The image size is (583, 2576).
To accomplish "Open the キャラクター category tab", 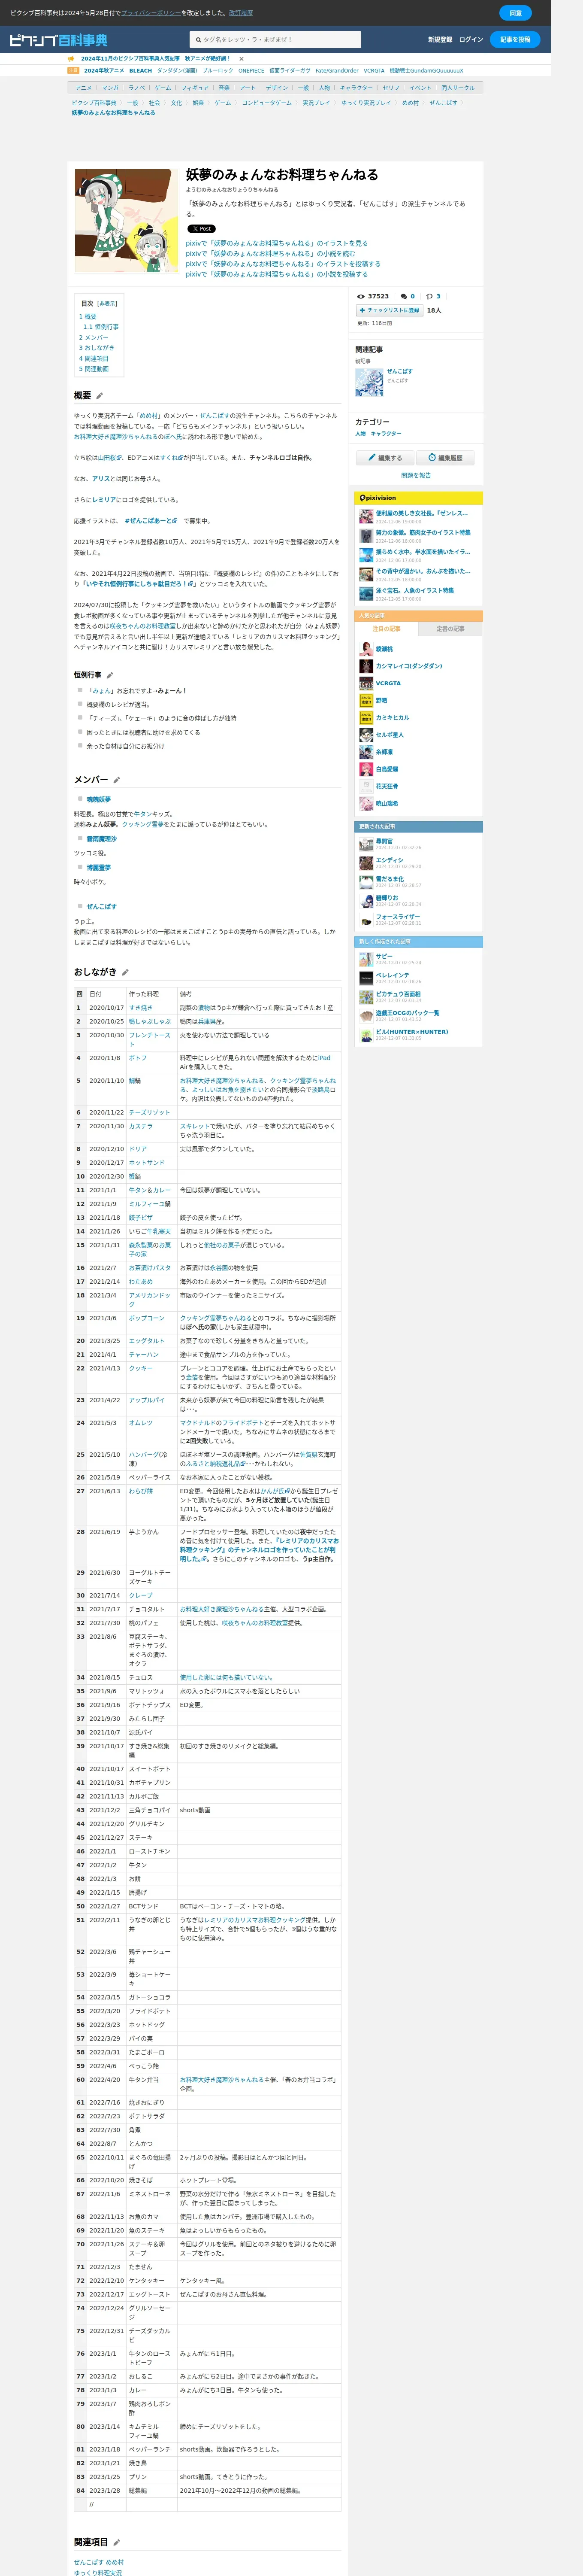I will (356, 88).
